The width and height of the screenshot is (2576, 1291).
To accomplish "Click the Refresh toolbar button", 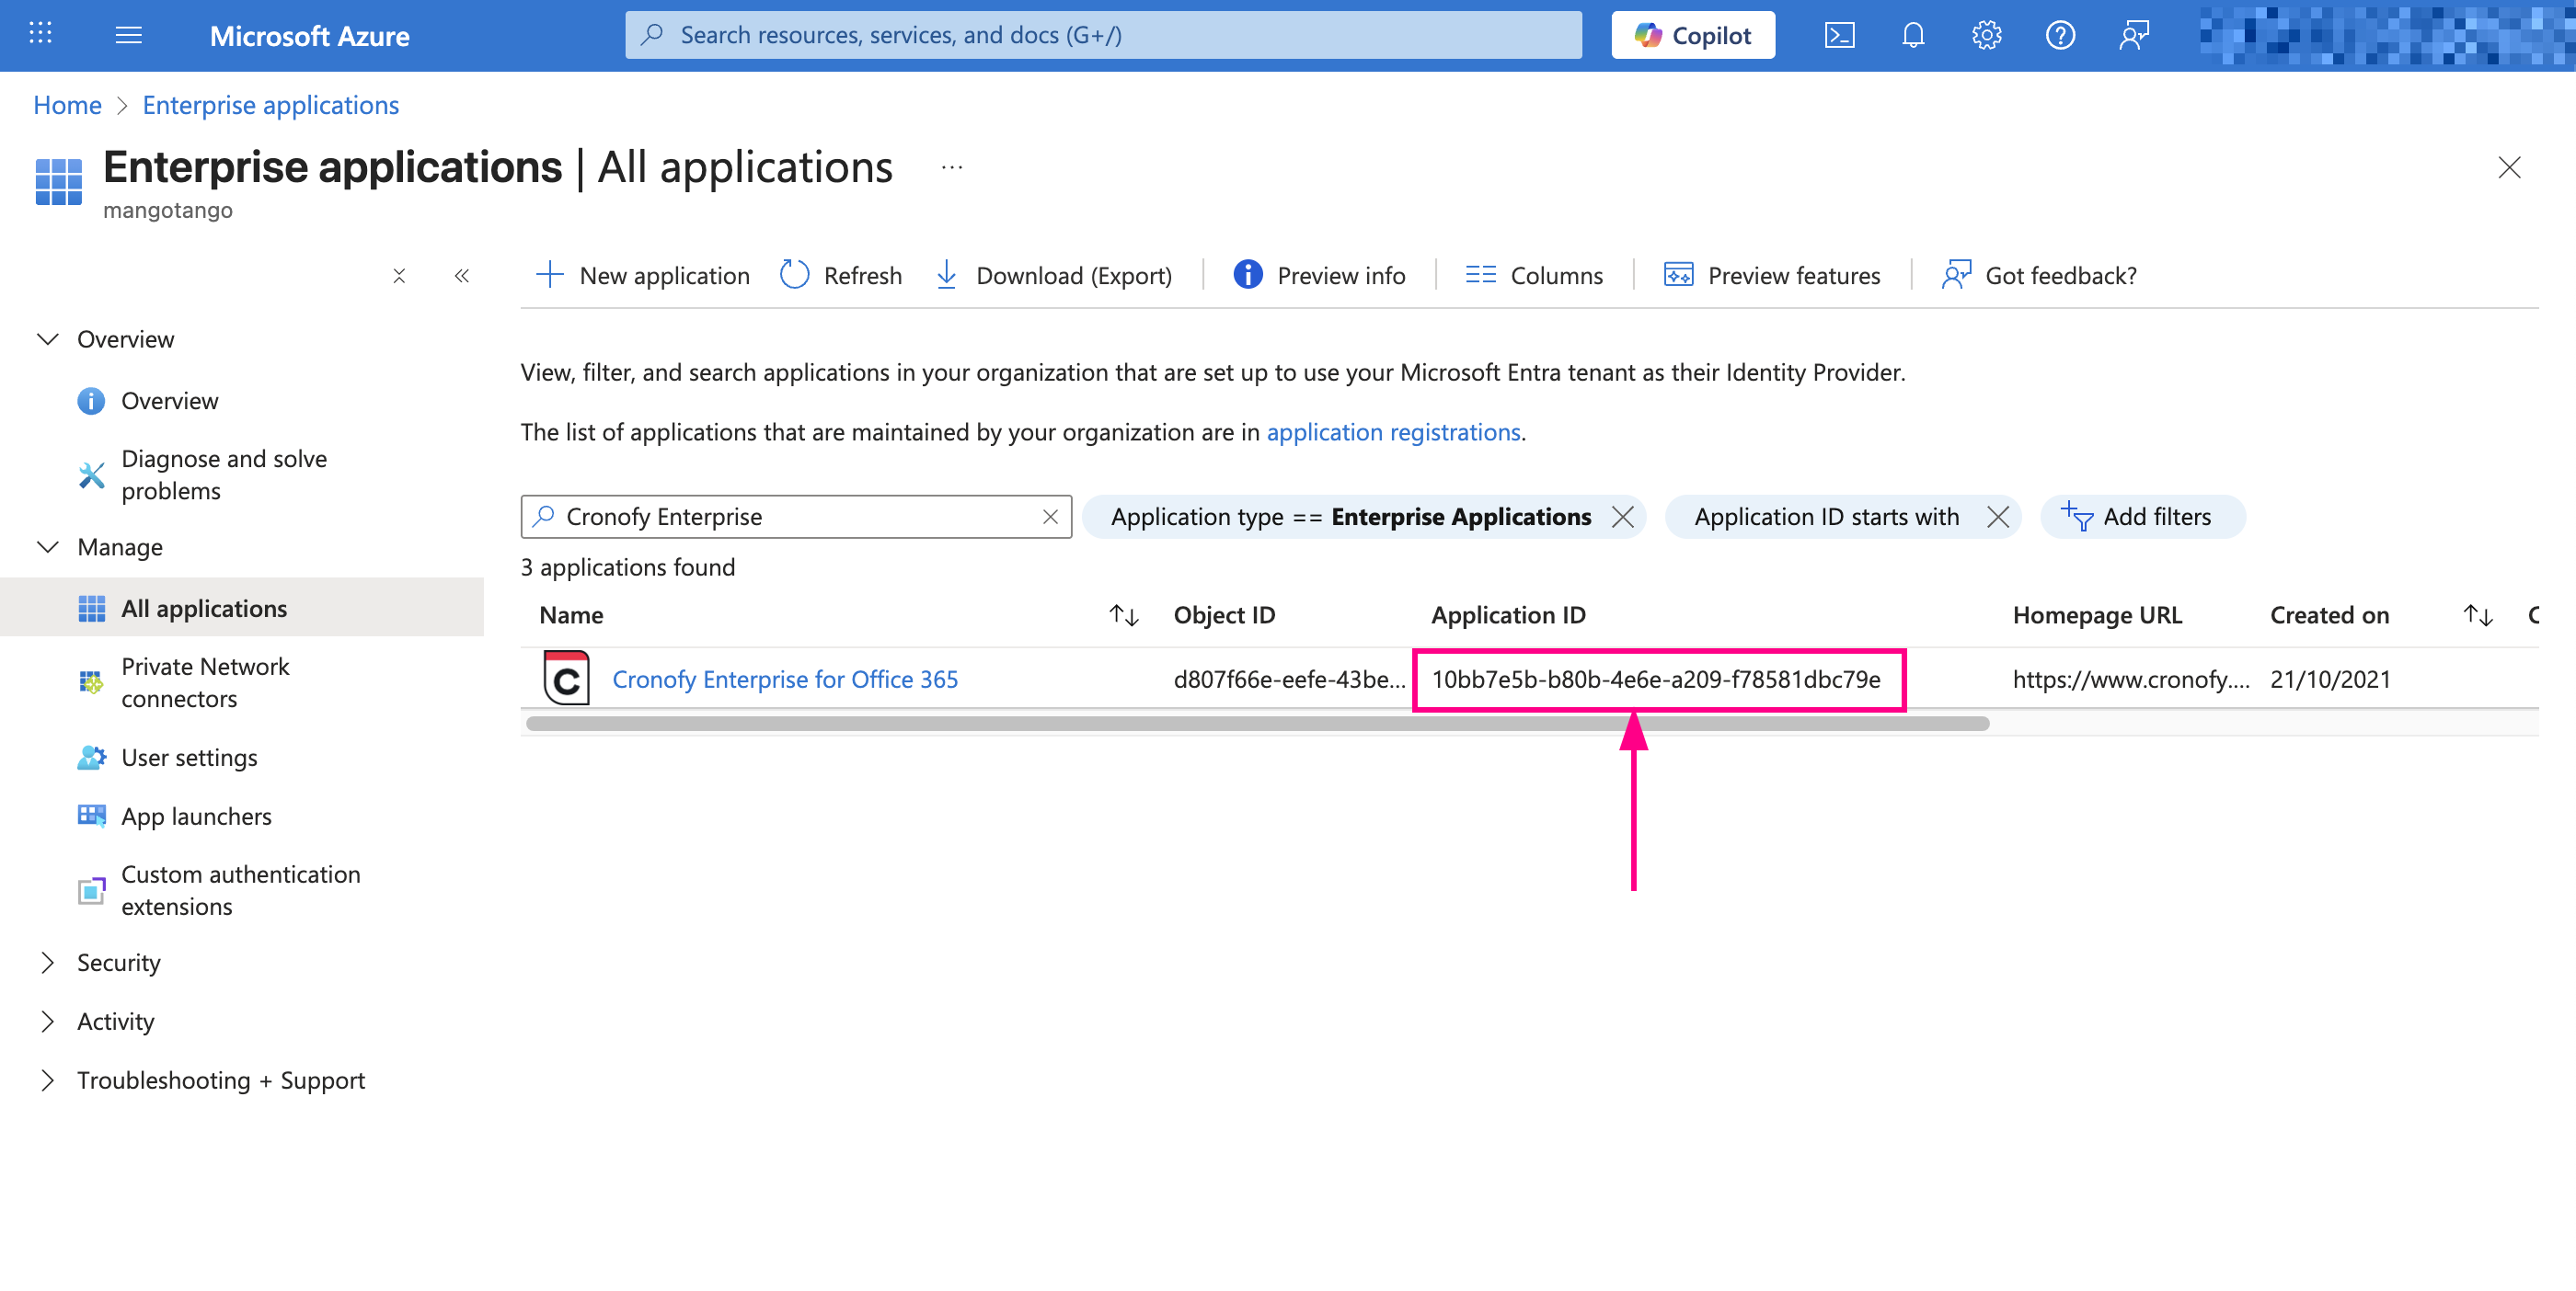I will 841,275.
